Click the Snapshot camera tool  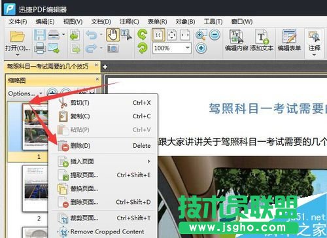tap(112, 48)
